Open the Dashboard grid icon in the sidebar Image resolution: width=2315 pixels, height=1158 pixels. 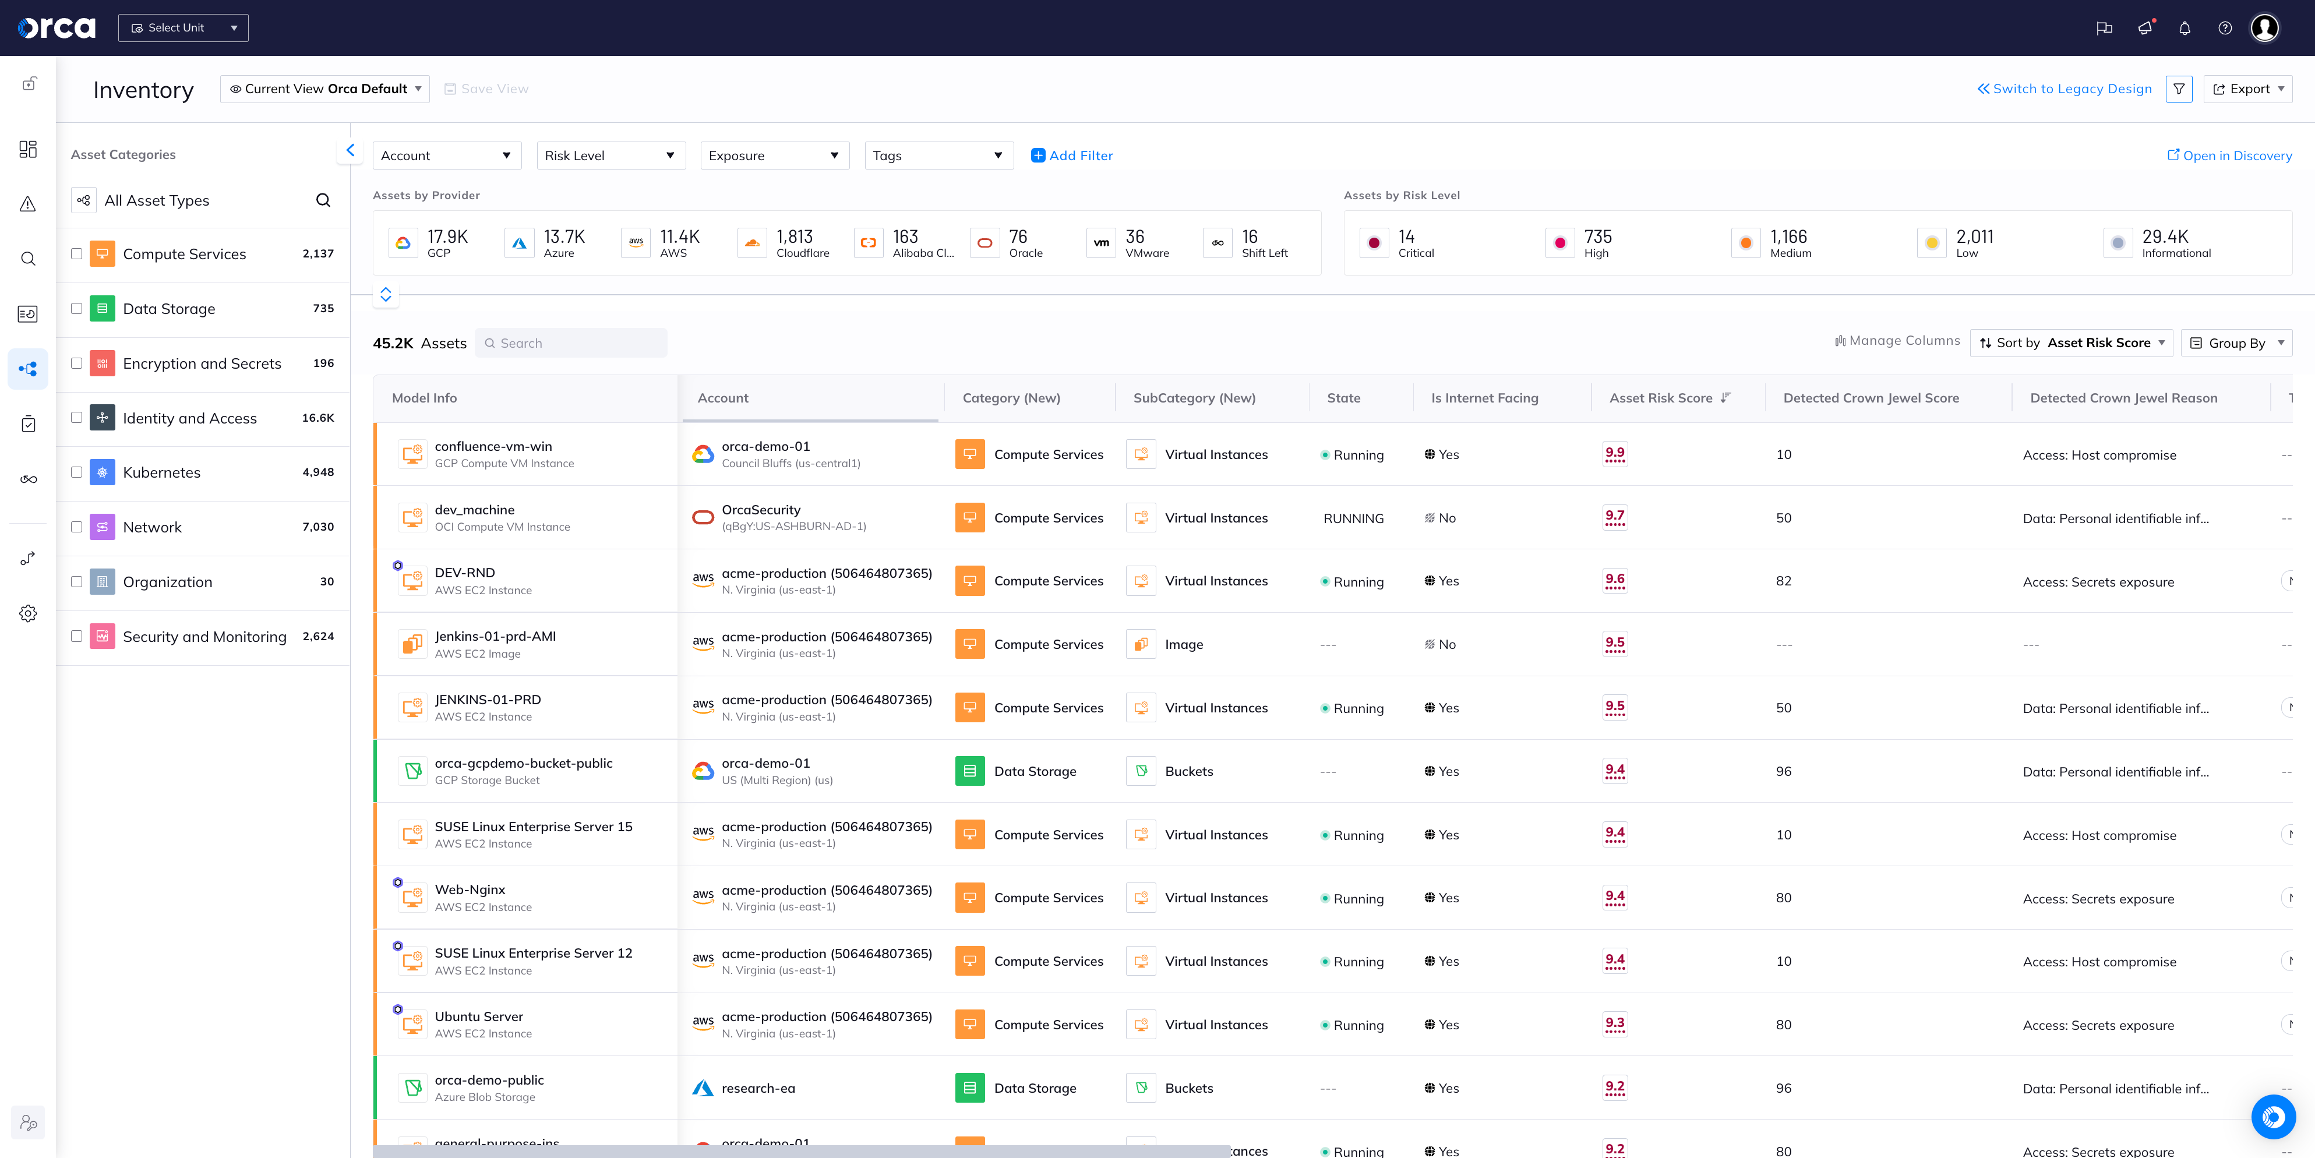click(28, 149)
